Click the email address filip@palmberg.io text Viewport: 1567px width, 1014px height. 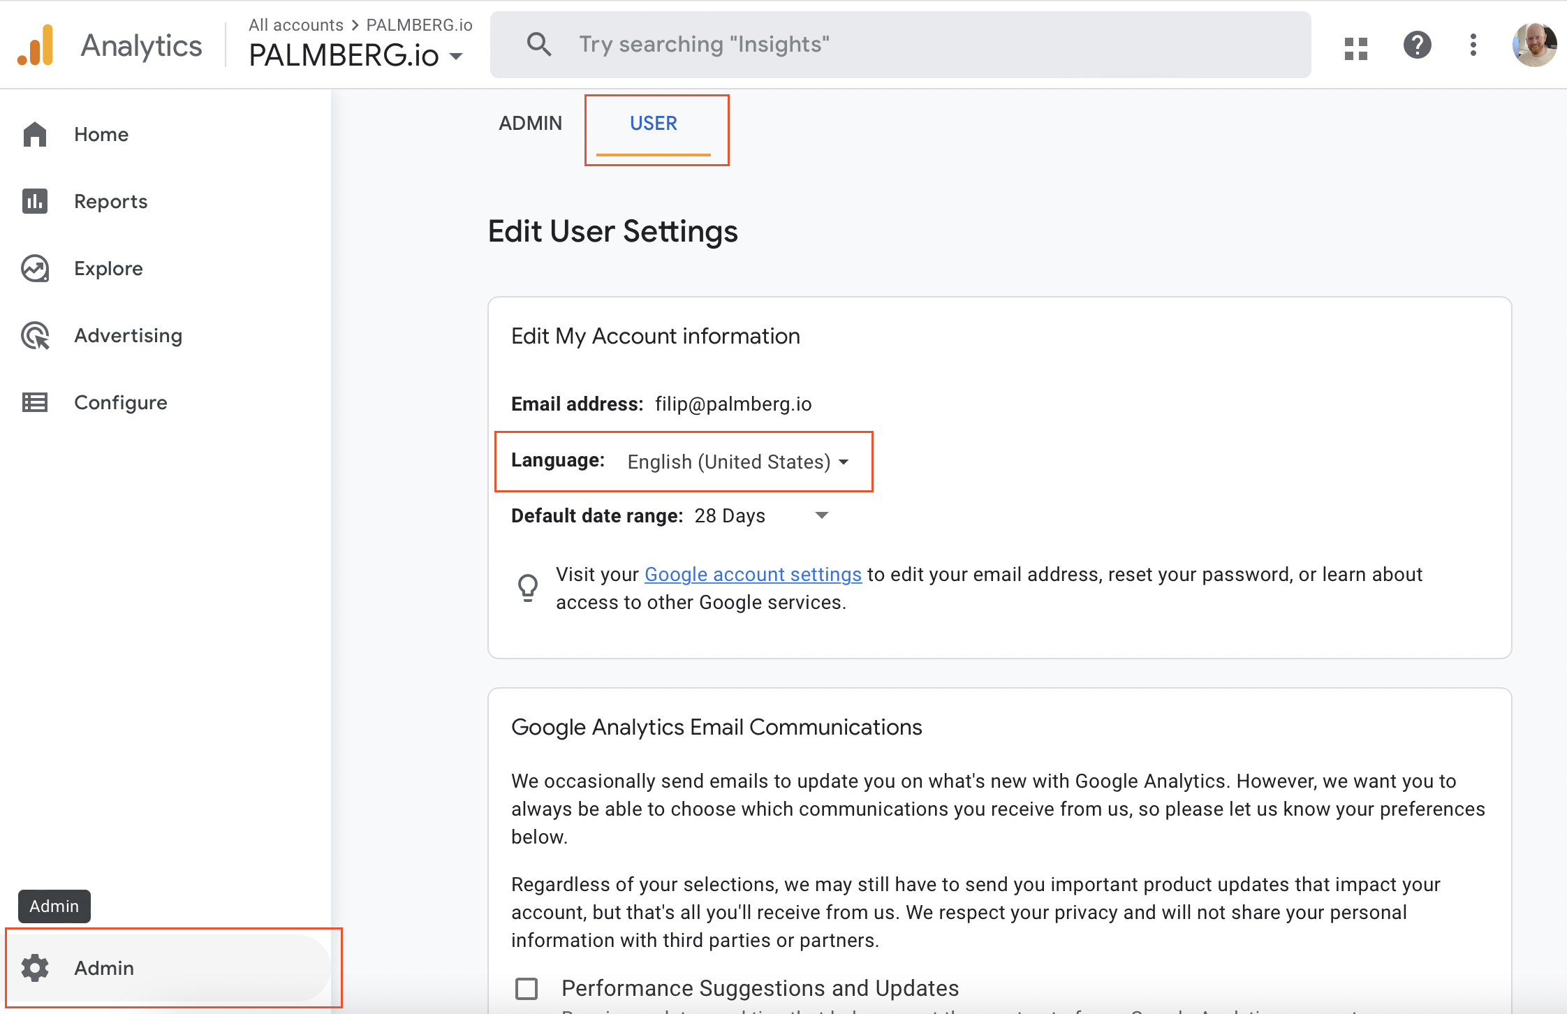(733, 404)
